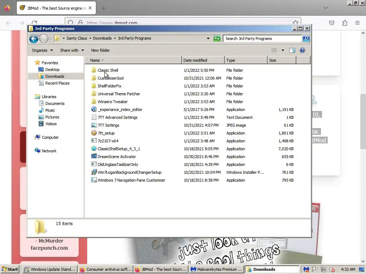
Task: Refresh the 3rd Party Programs folder
Action: pos(217,39)
